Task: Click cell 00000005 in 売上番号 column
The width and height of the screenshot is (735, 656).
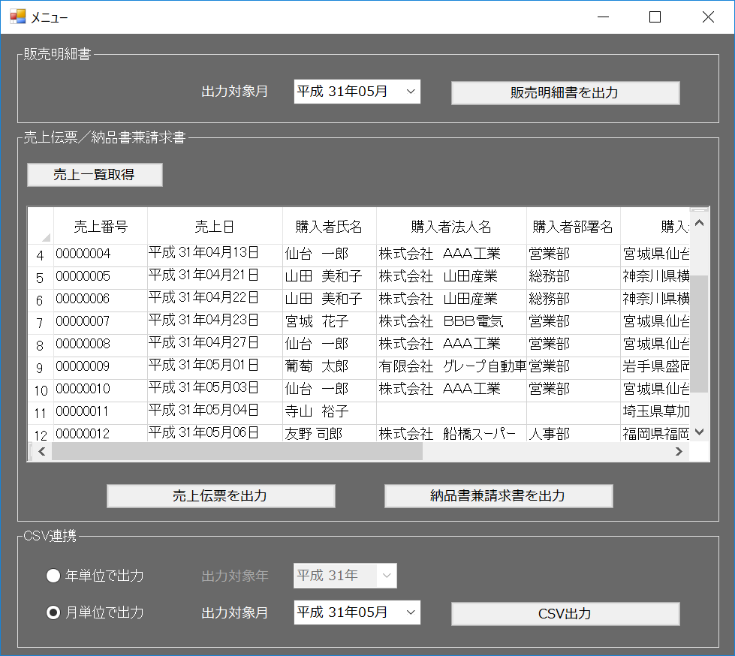Action: point(101,278)
